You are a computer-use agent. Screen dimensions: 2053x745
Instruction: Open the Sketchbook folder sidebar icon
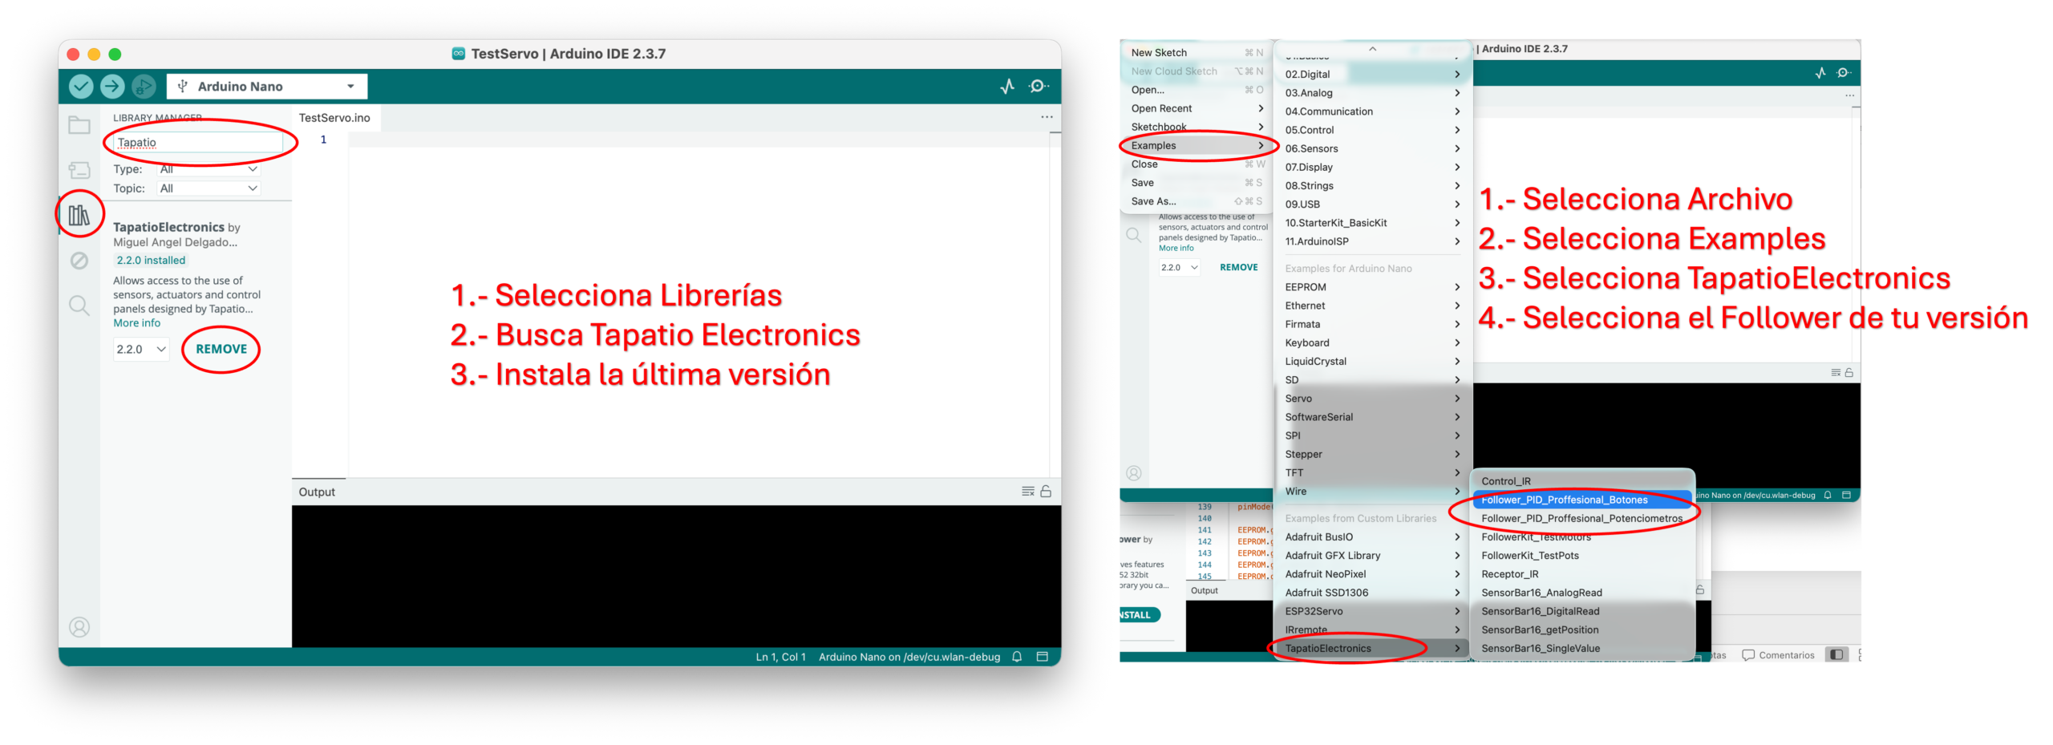point(79,125)
